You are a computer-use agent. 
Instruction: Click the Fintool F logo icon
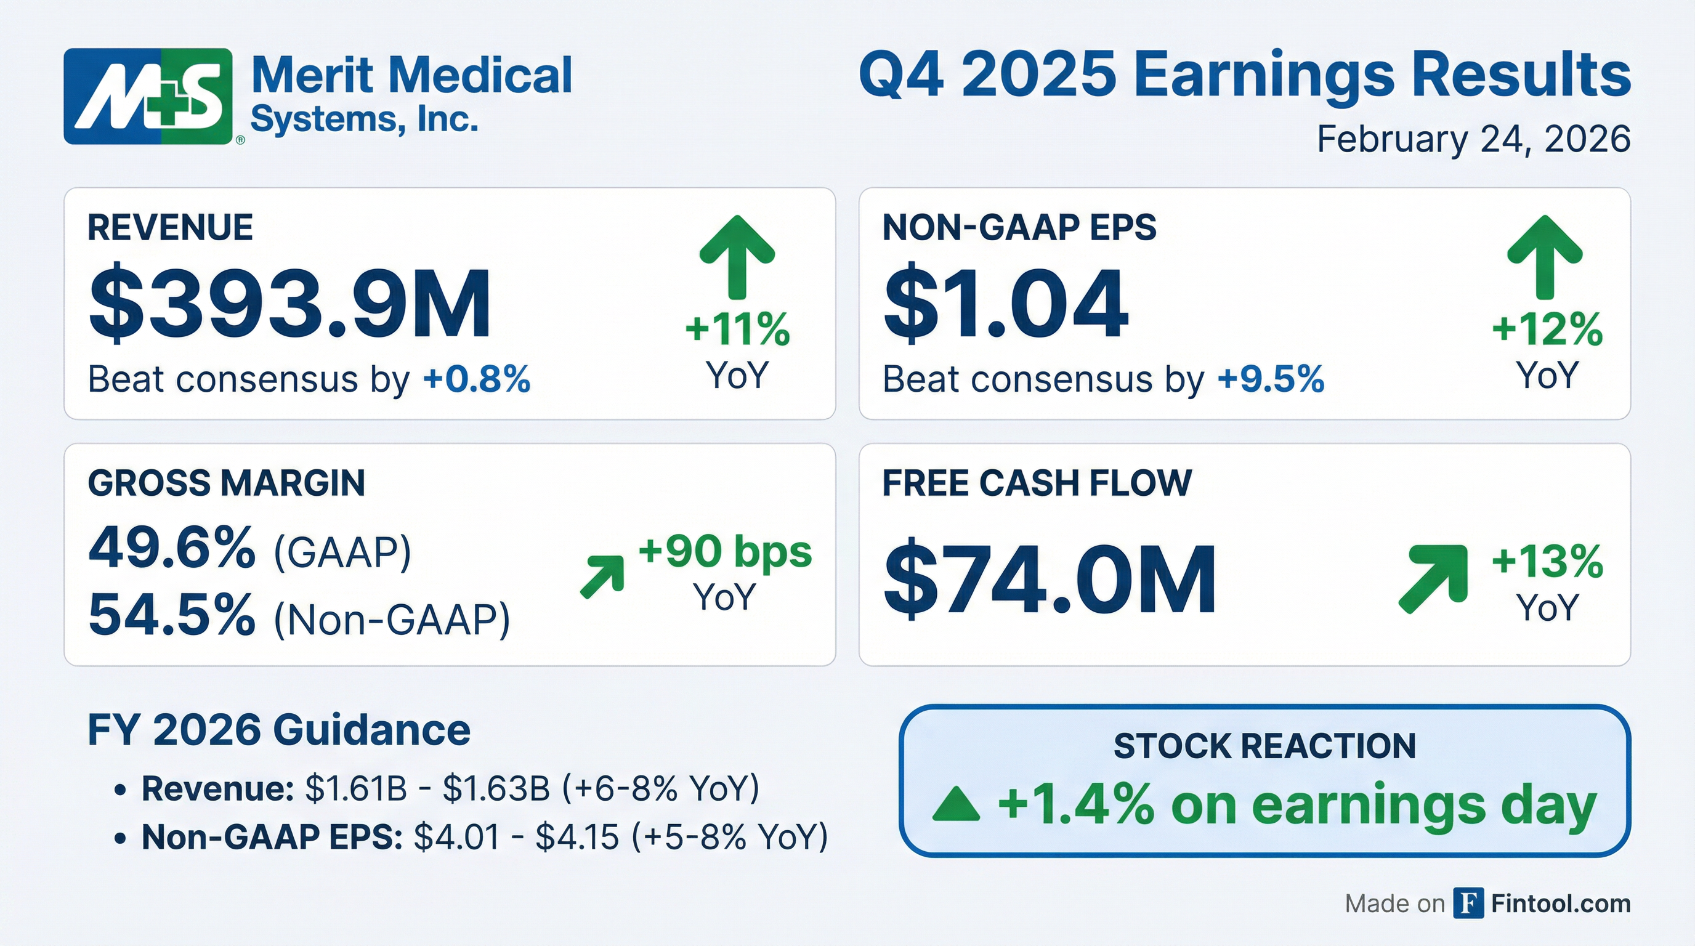[x=1468, y=904]
